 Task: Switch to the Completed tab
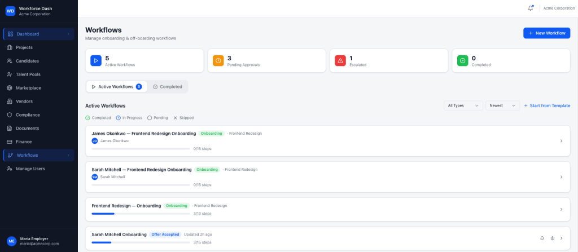tap(168, 87)
